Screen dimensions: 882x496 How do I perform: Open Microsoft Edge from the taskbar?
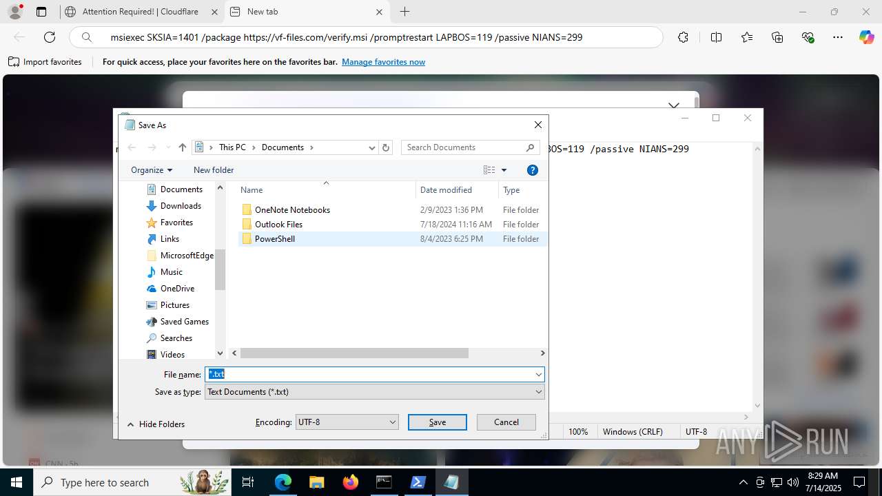283,482
